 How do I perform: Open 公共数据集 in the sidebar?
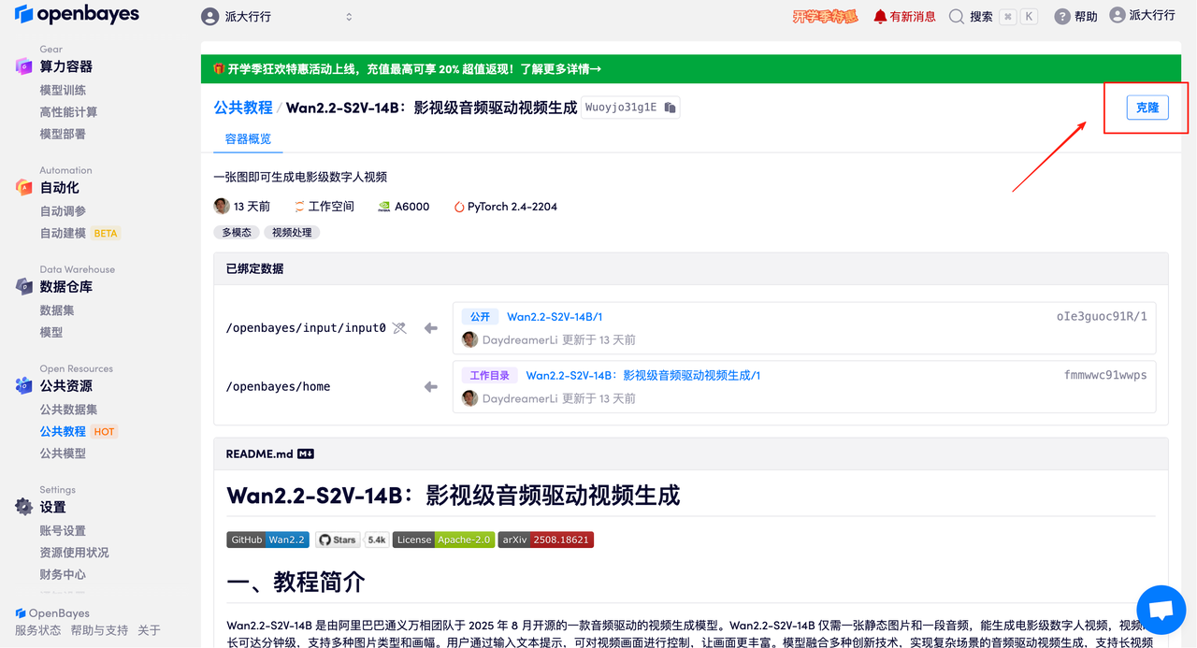click(x=68, y=410)
